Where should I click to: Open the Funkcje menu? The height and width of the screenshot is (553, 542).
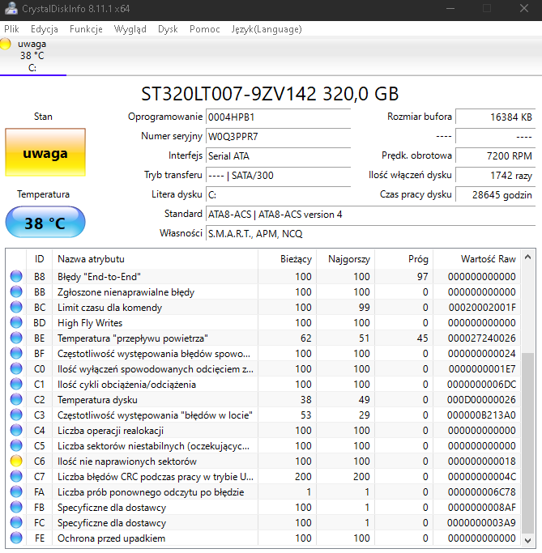pyautogui.click(x=86, y=29)
